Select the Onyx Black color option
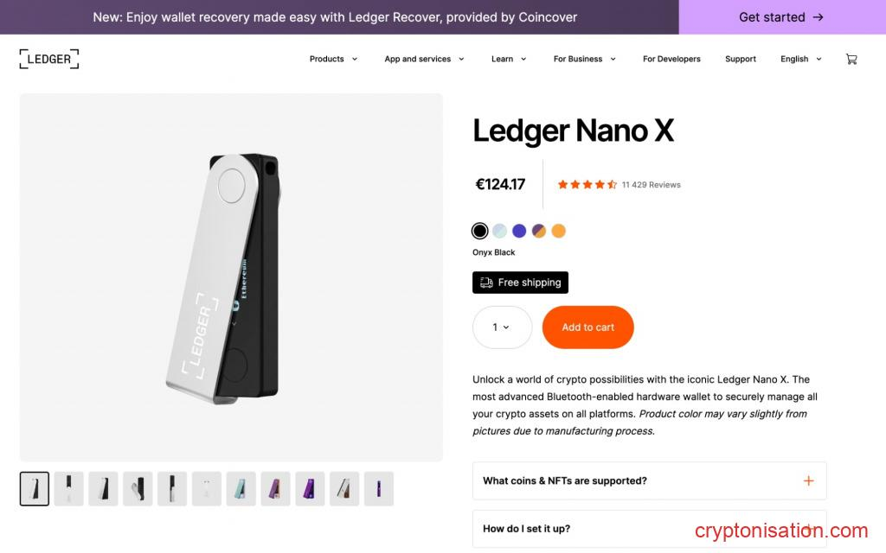 (x=479, y=231)
